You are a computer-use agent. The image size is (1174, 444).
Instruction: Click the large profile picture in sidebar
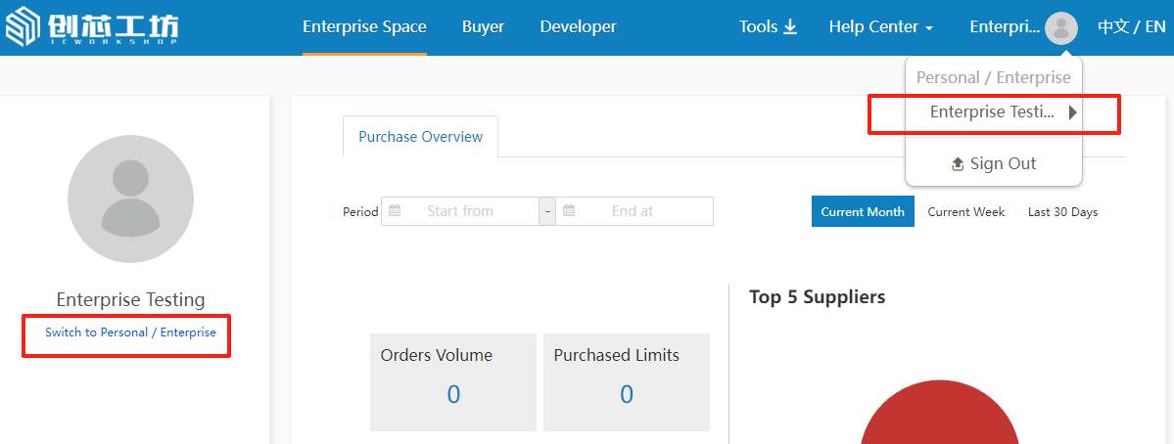point(130,200)
